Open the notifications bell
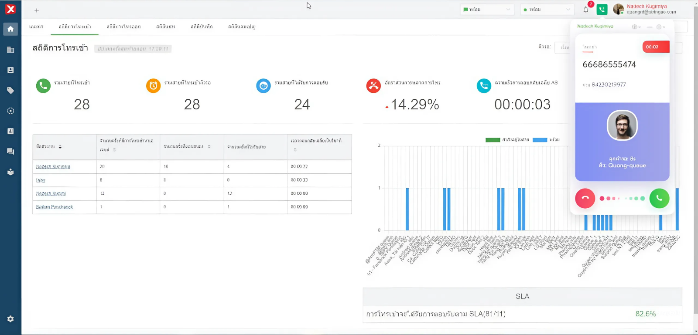This screenshot has height=335, width=698. pos(586,10)
